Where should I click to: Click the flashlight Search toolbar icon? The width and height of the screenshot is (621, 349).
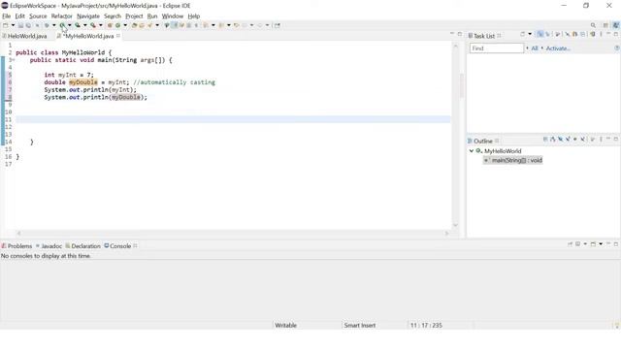(149, 25)
